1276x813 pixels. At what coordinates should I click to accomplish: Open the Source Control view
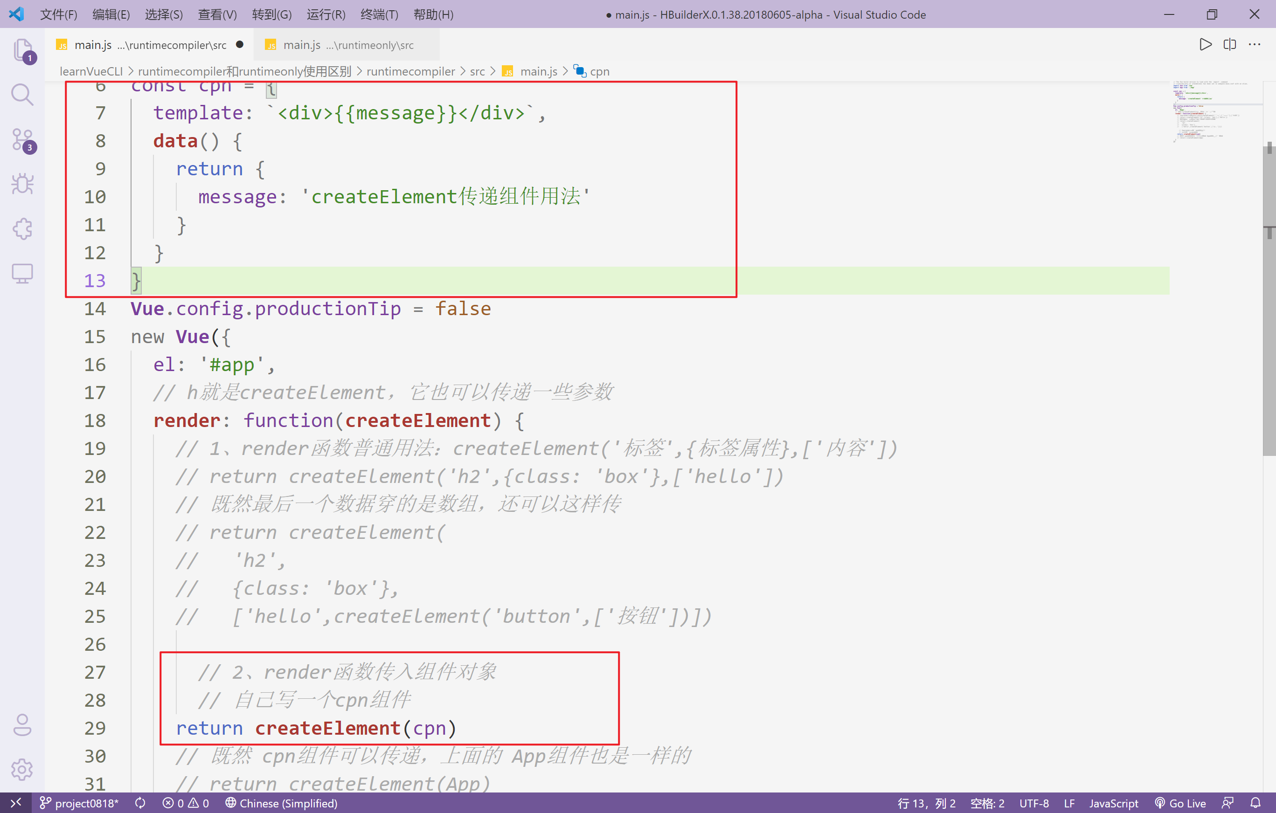click(22, 140)
